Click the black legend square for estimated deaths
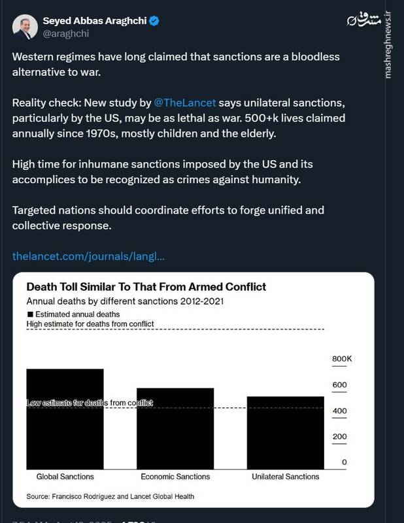 coord(30,314)
